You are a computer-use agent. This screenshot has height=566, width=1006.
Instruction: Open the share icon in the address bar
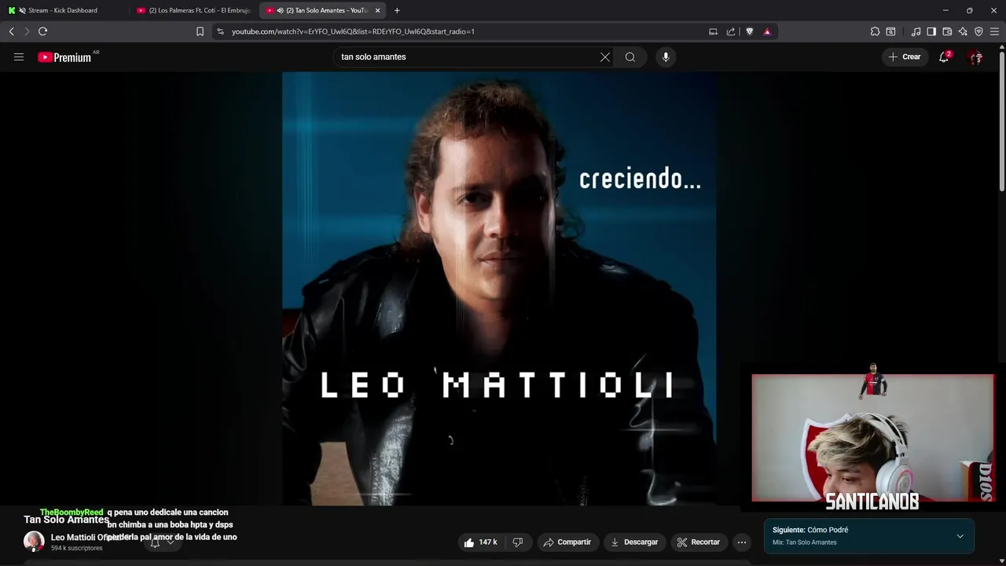[x=731, y=31]
